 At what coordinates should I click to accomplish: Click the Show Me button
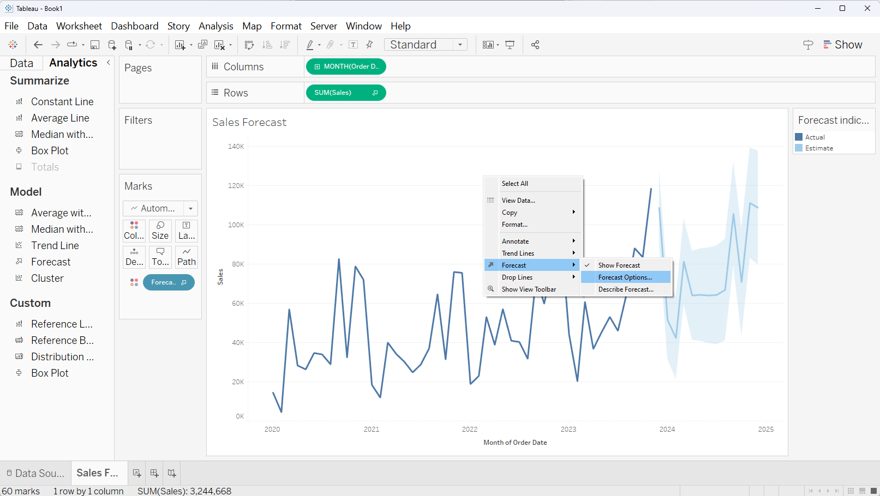click(x=843, y=45)
